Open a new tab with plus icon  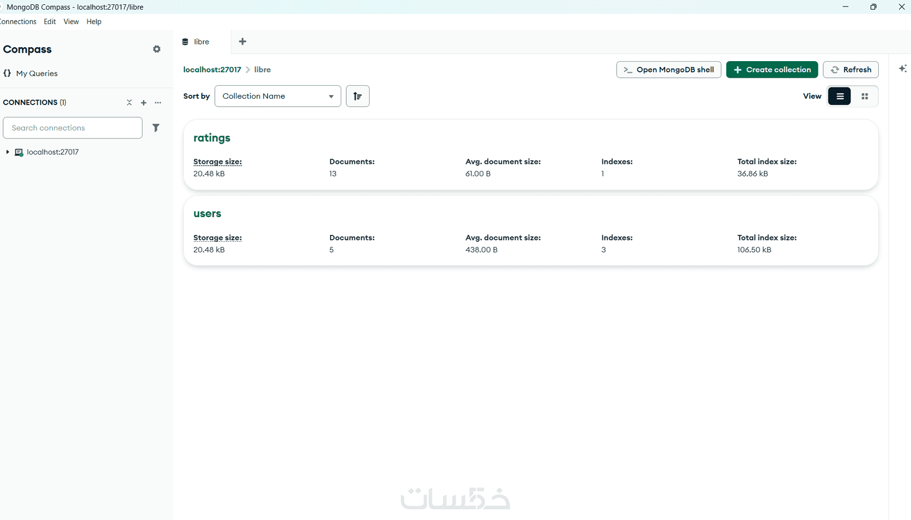click(x=243, y=41)
